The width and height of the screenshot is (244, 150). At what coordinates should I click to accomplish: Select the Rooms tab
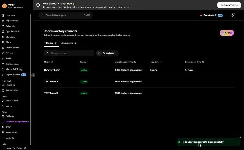tap(51, 43)
